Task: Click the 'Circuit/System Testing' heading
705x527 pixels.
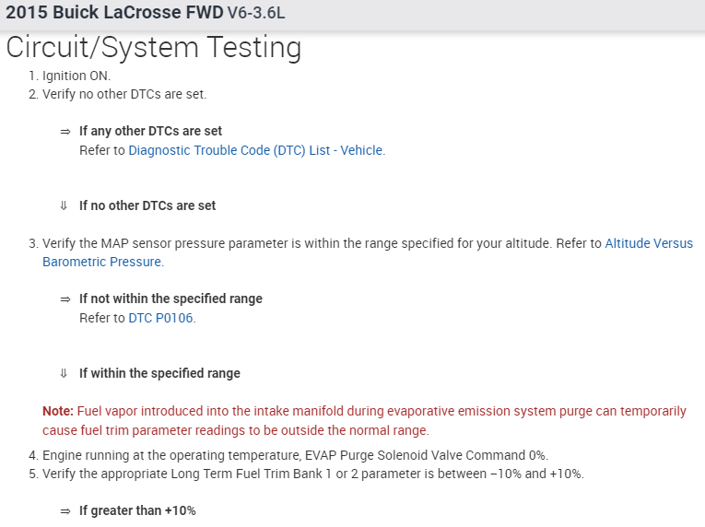Action: (x=153, y=47)
